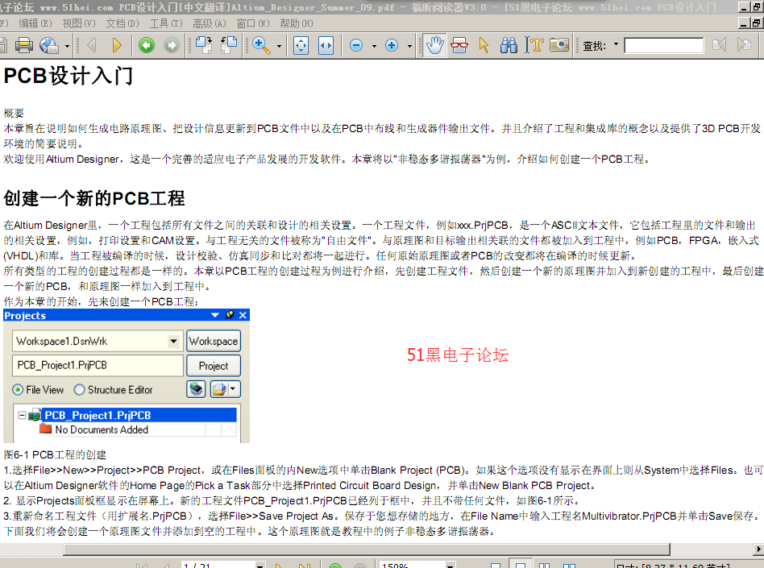Screen dimensions: 764x568
Task: Select the magnifier zoom tool
Action: [x=262, y=45]
